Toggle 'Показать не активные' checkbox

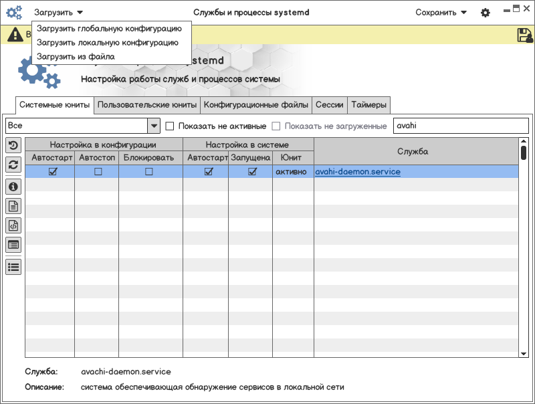[x=170, y=126]
